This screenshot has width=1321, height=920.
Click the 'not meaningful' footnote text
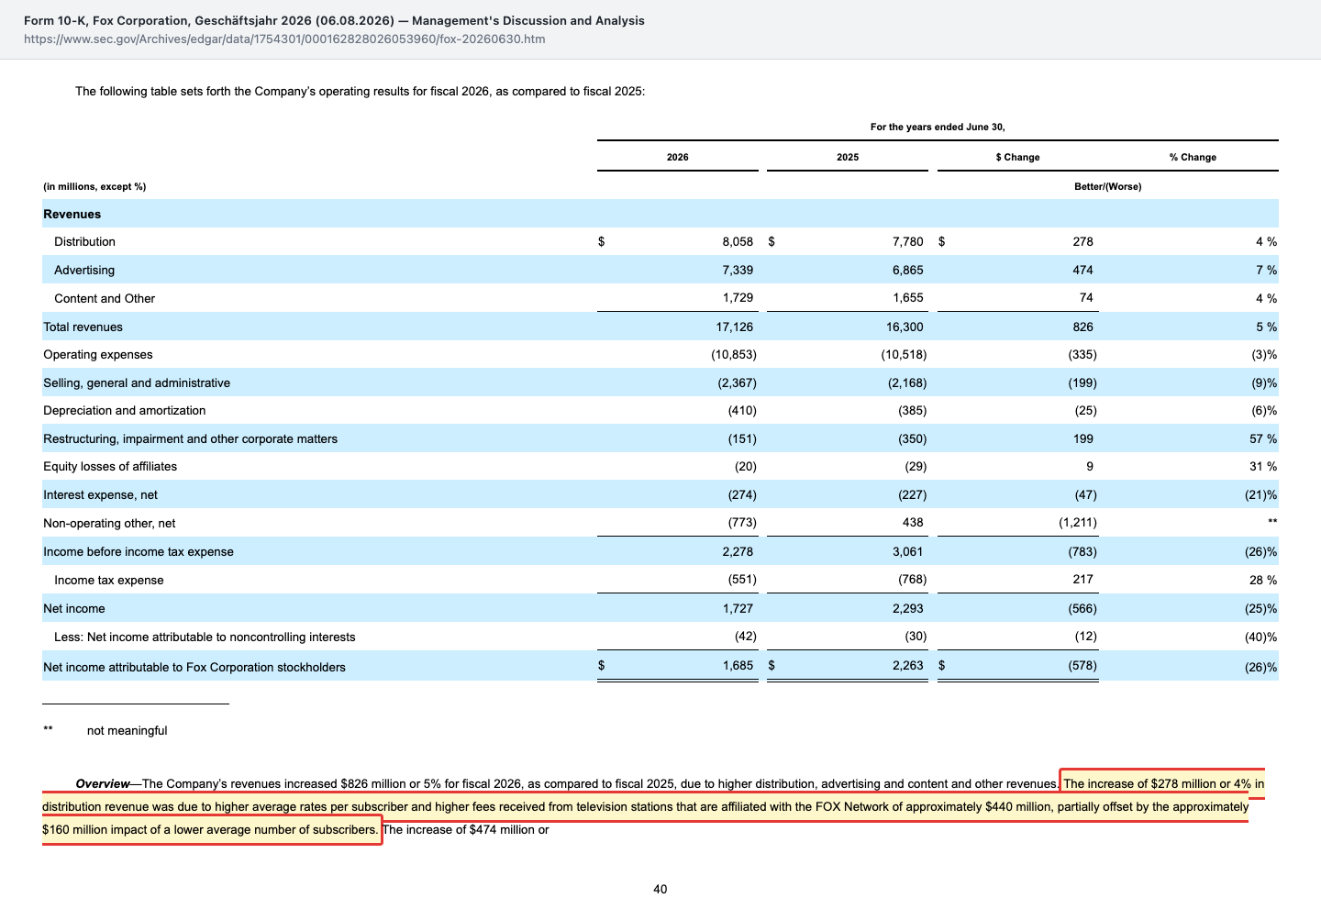(127, 731)
